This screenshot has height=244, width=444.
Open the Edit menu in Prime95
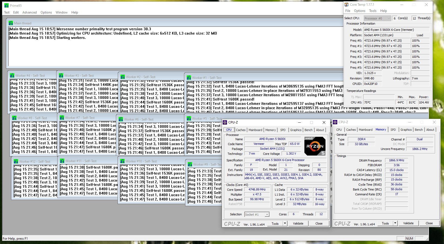[x=16, y=12]
